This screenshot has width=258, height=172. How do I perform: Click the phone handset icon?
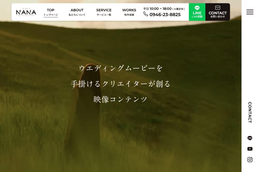point(146,14)
